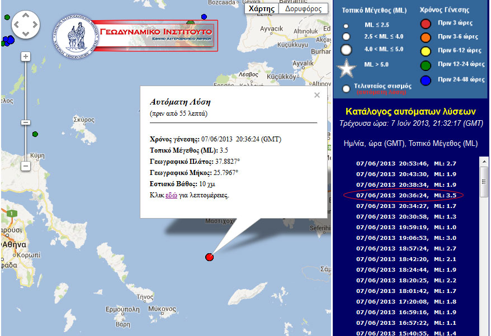The height and width of the screenshot is (336, 491).
Task: Pan the map right using the arrow control
Action: pyautogui.click(x=35, y=25)
